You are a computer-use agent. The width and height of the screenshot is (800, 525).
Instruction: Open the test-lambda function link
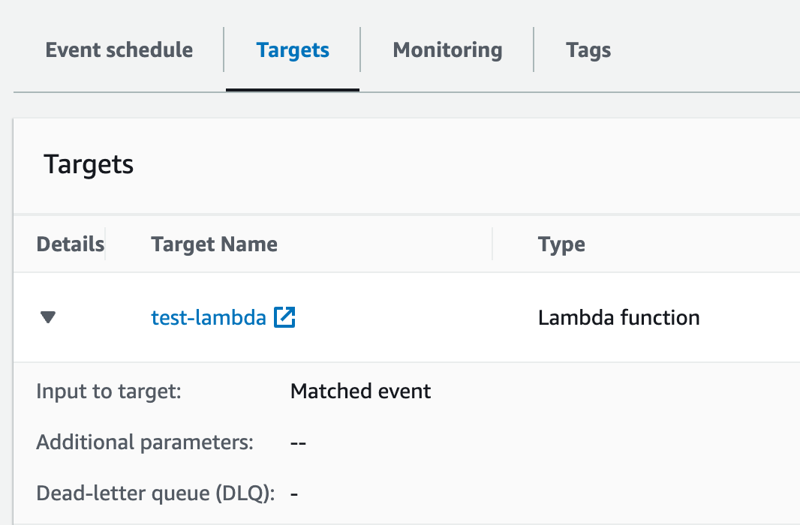[208, 317]
